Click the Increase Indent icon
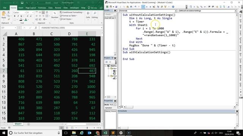Screen dimensions: 243x136 40,19
